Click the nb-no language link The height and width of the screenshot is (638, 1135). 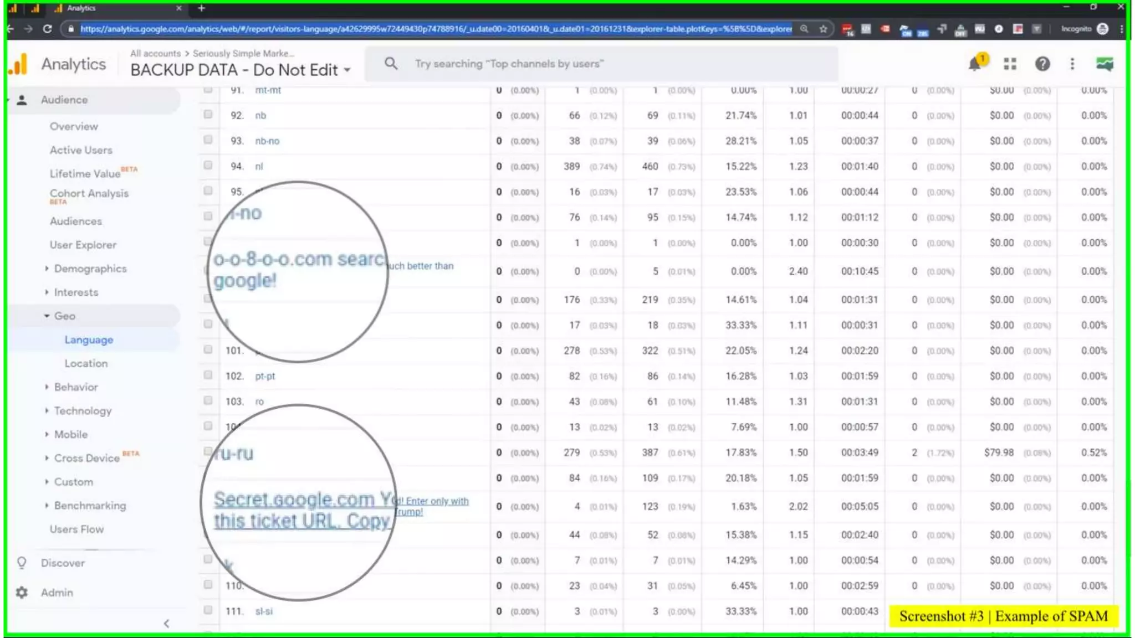click(267, 141)
